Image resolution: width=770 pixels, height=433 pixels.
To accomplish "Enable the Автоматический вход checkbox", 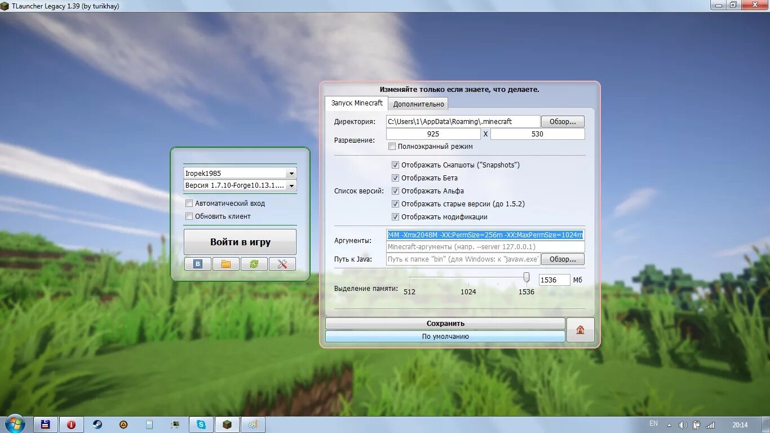I will [189, 203].
